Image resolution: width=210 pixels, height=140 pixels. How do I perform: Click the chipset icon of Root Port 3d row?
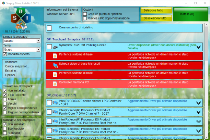tap(55, 131)
